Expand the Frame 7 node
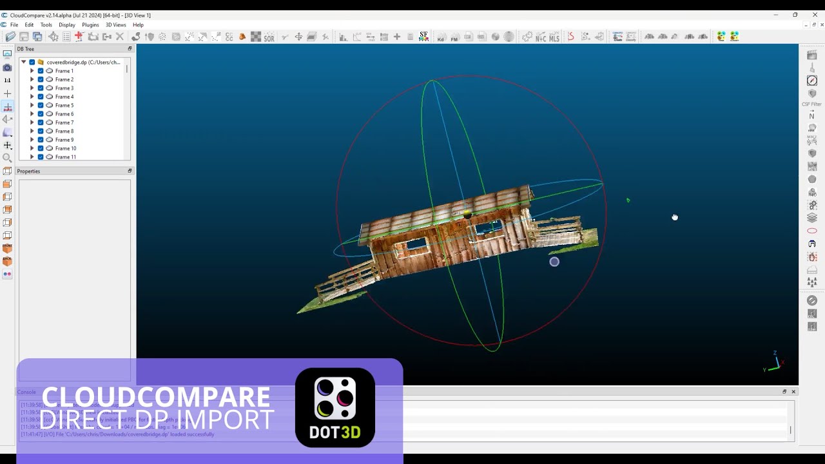825x464 pixels. [32, 122]
